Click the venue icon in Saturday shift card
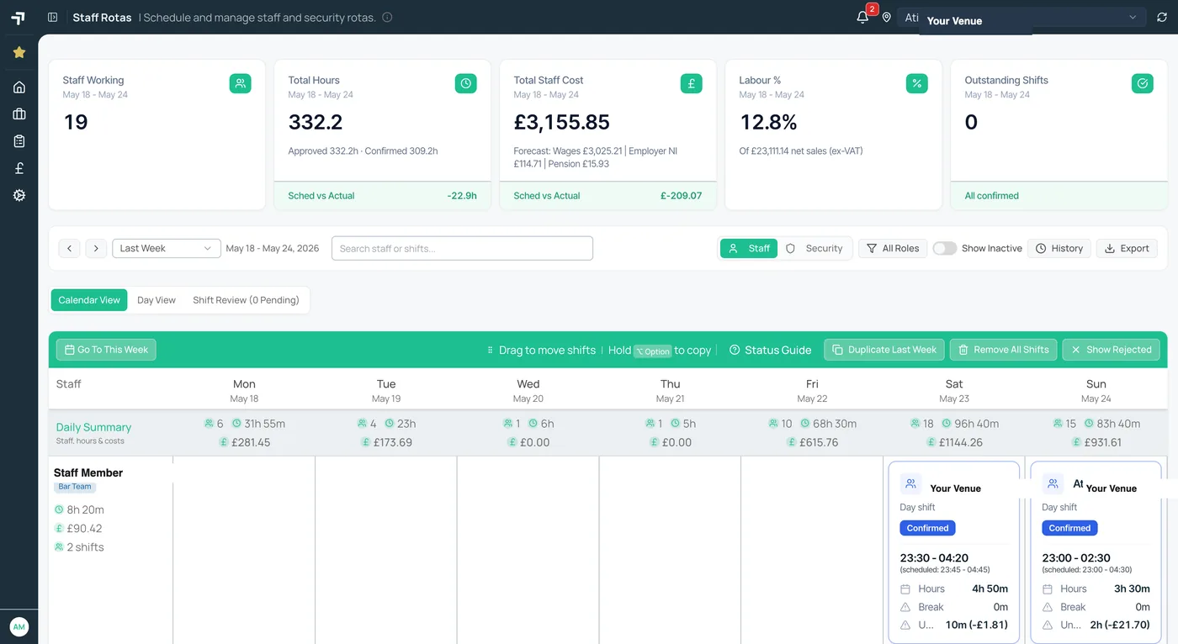 pyautogui.click(x=910, y=483)
